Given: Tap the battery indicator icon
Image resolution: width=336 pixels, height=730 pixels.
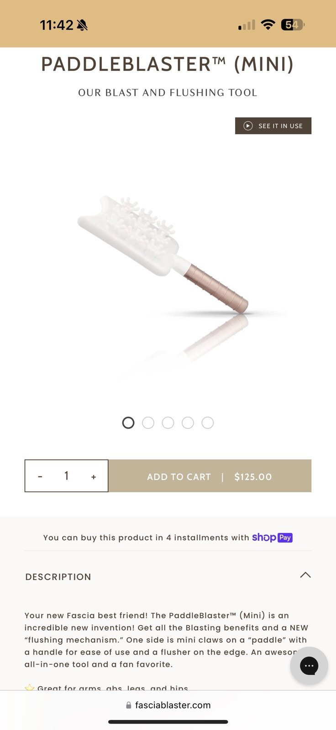Looking at the screenshot, I should 292,25.
